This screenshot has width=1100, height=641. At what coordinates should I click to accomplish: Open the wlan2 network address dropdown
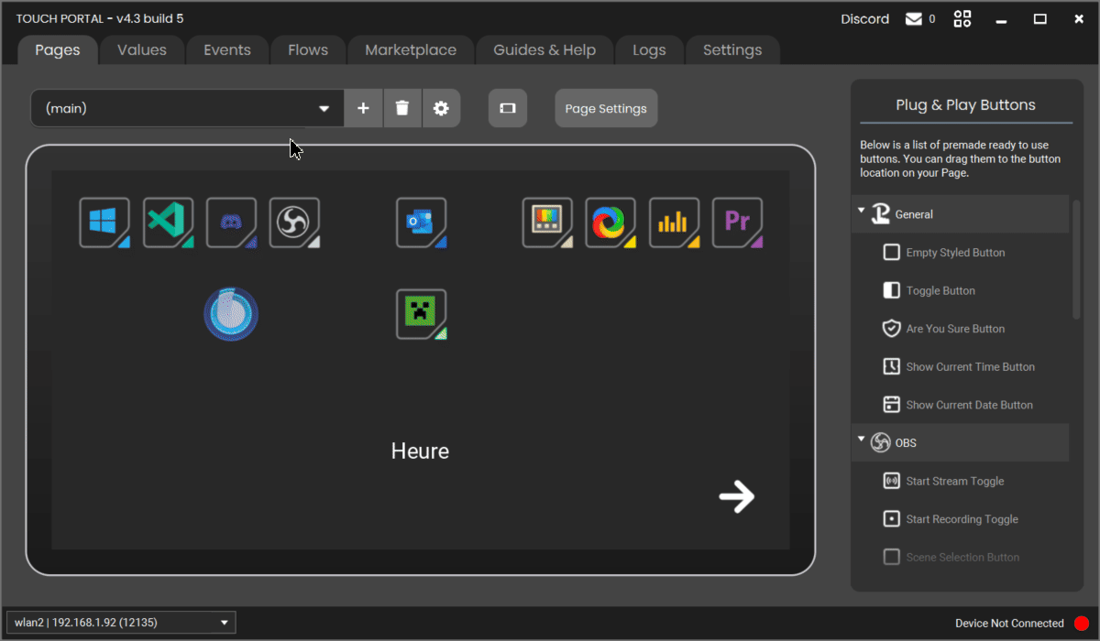click(121, 623)
